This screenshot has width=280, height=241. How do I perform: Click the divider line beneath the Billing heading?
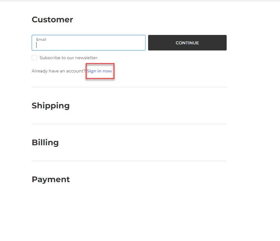click(x=129, y=161)
